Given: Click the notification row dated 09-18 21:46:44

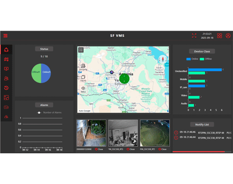Looking at the screenshot, I should (x=203, y=138).
